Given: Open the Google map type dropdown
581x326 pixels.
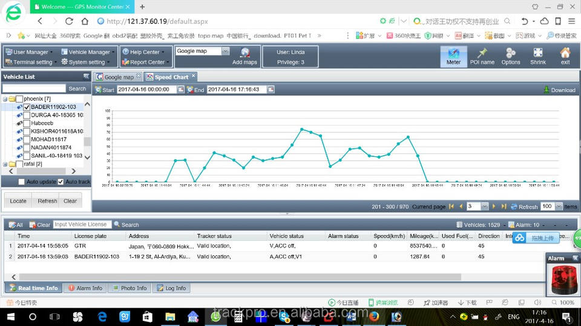Looking at the screenshot, I should click(226, 51).
